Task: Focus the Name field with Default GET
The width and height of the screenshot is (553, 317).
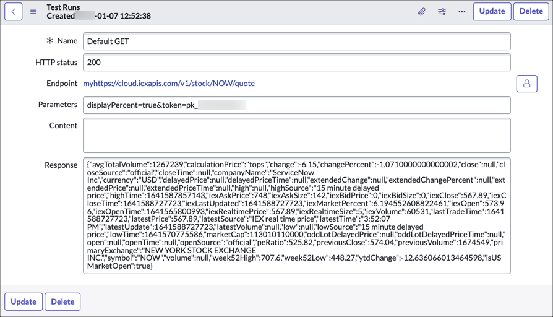Action: click(x=297, y=41)
